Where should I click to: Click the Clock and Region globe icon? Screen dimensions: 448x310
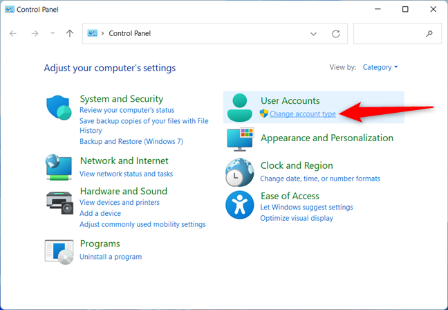click(239, 172)
